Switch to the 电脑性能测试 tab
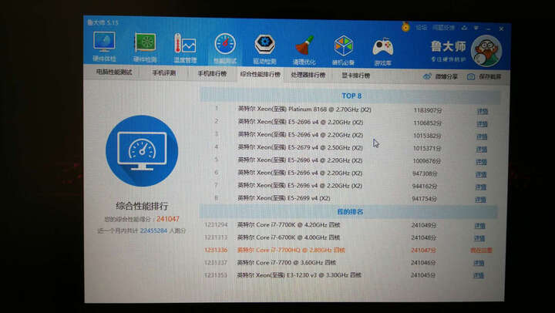Image resolution: width=555 pixels, height=313 pixels. click(x=114, y=72)
